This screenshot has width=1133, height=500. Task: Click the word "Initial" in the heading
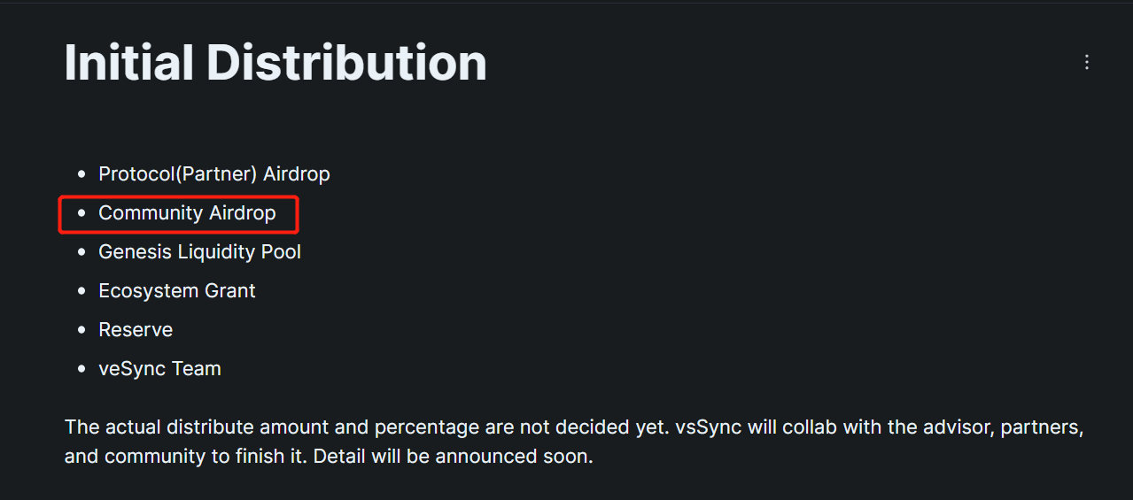tap(129, 62)
